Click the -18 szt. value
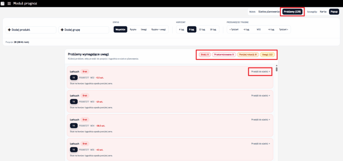 tap(99, 101)
